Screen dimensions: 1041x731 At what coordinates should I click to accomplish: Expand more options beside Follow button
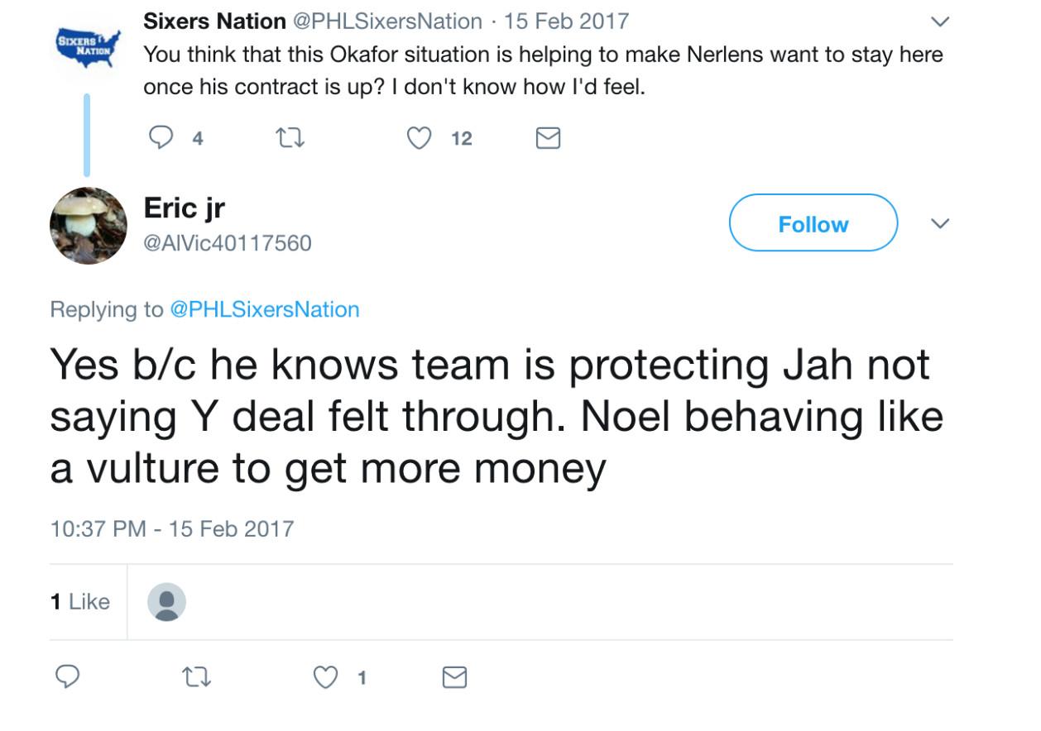[941, 223]
